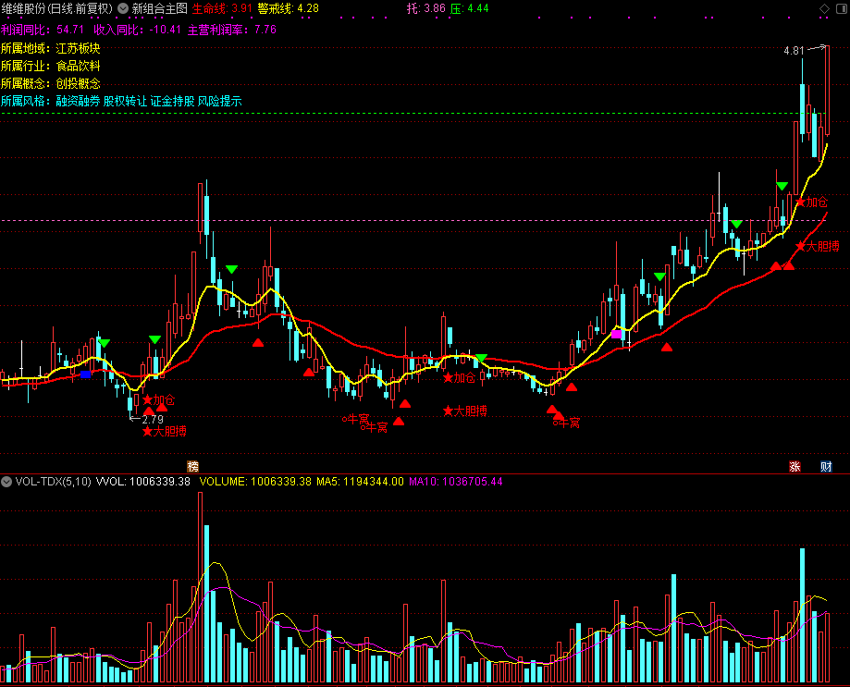The image size is (850, 687).
Task: Click the VOLUME: 1006339.38 value
Action: click(255, 482)
